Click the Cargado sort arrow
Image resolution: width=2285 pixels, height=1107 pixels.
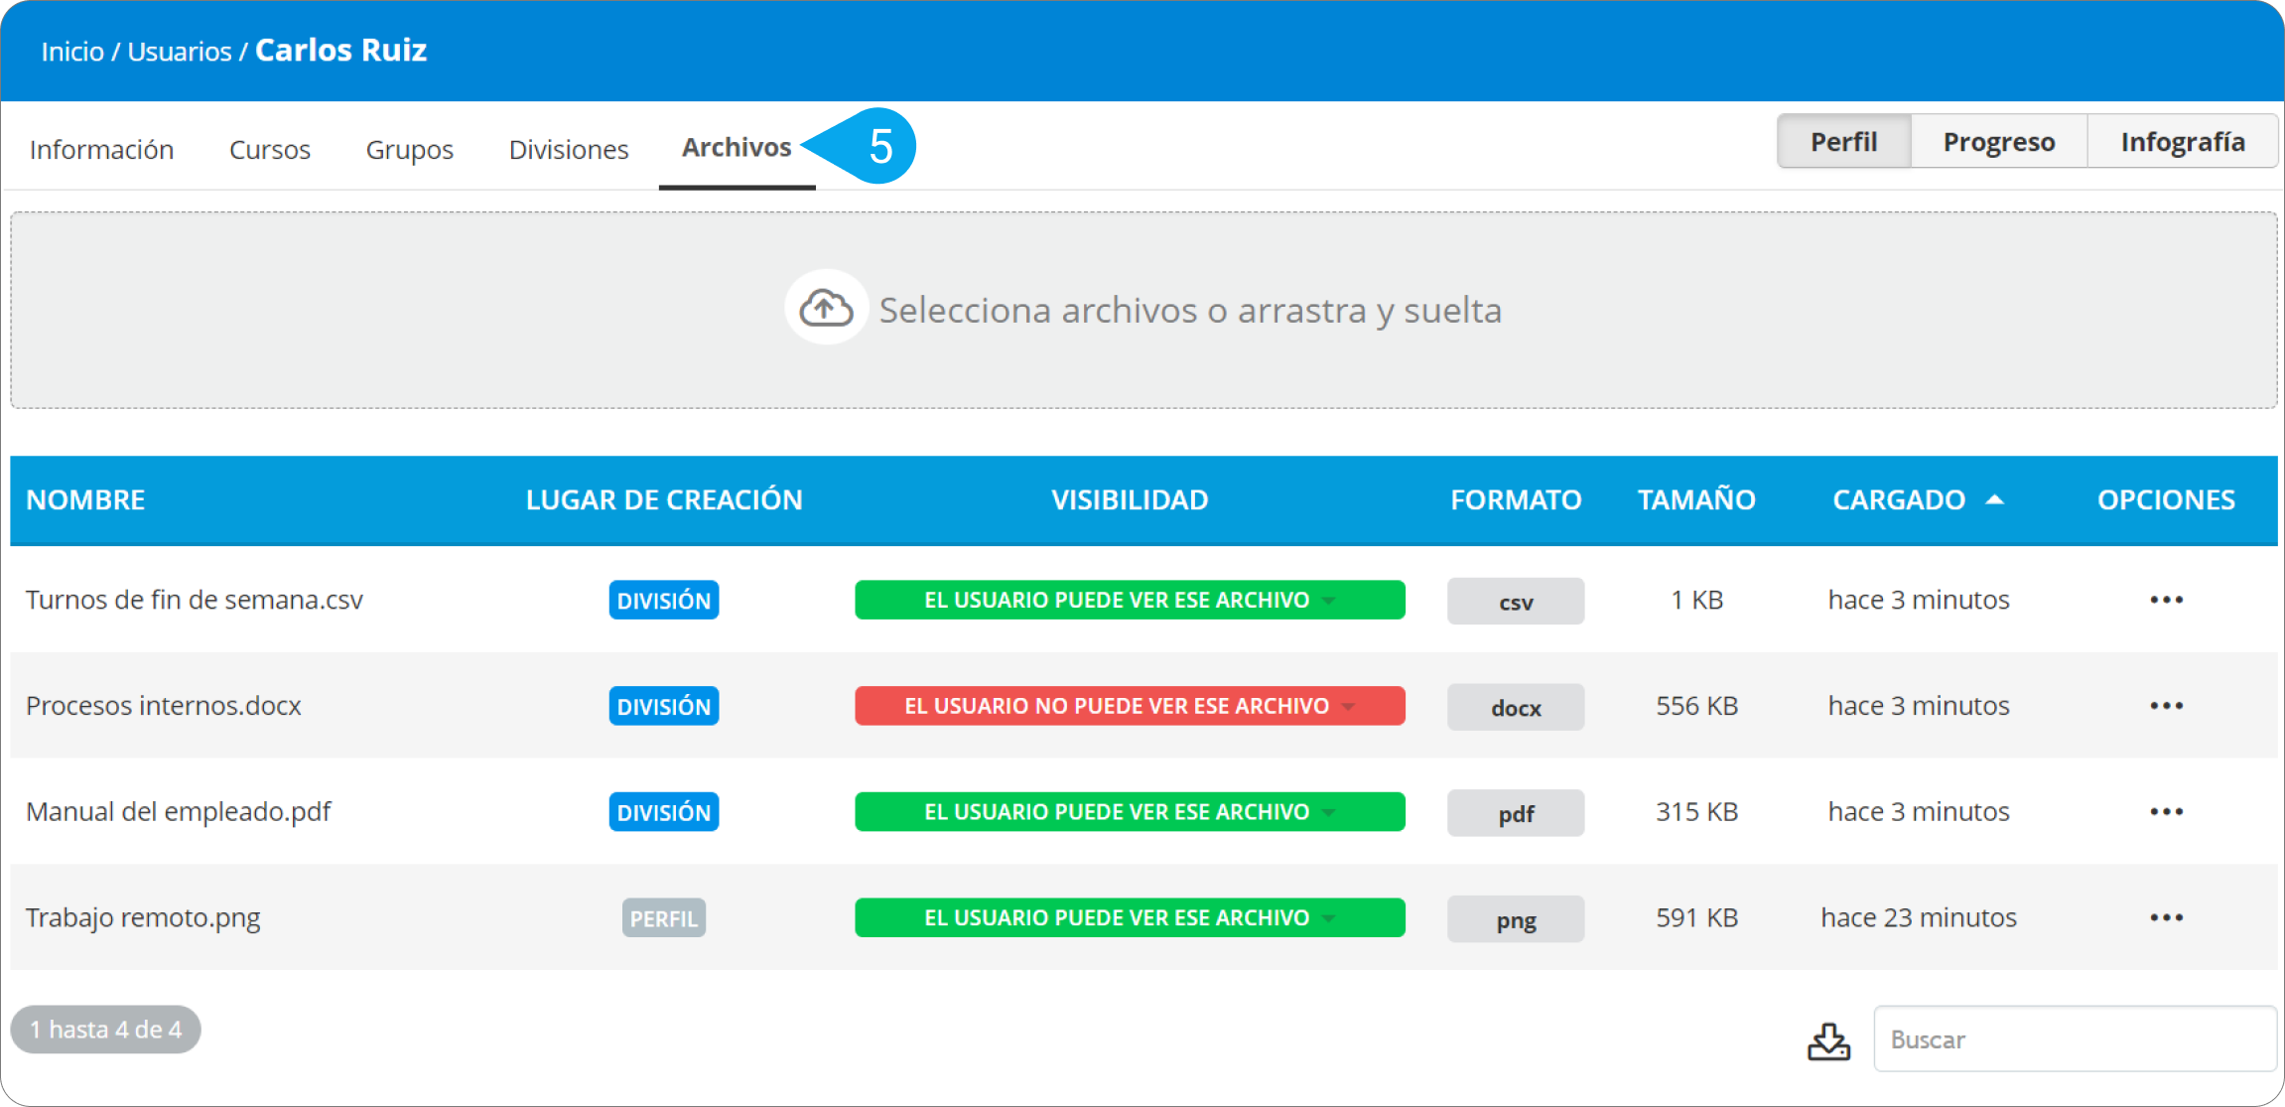1994,499
